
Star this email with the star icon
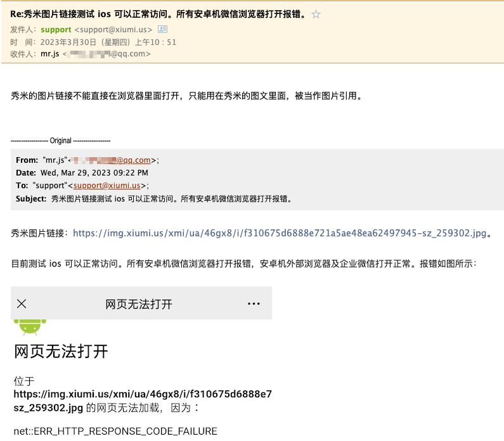316,14
